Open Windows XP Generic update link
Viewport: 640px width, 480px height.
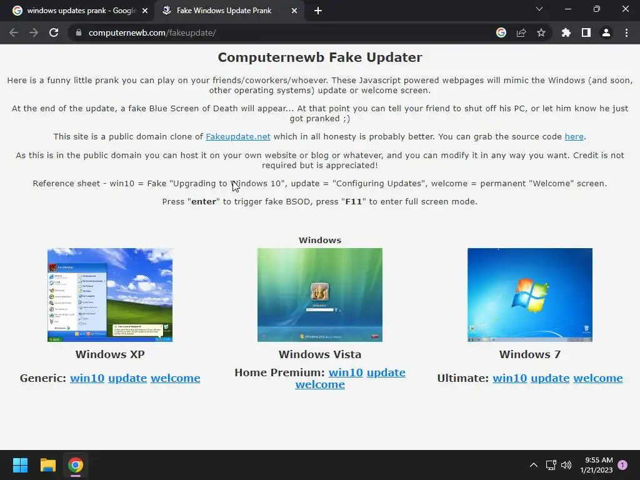pos(127,378)
